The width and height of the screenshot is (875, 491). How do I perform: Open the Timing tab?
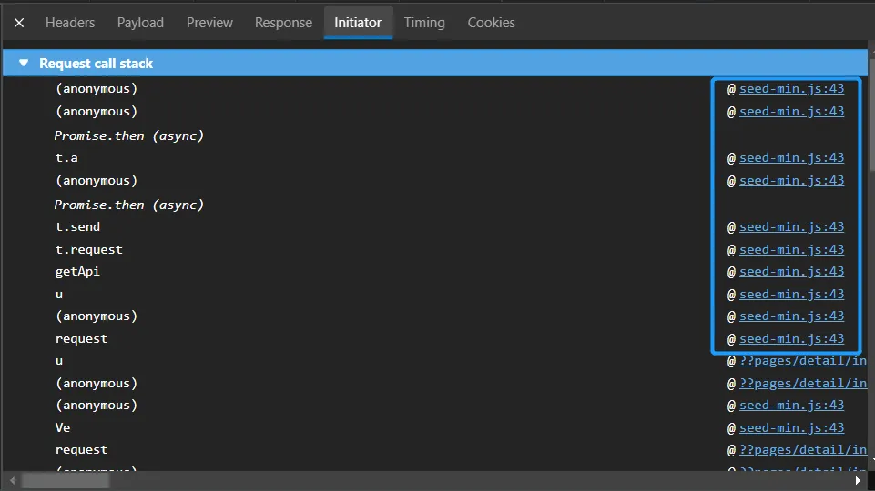point(424,23)
